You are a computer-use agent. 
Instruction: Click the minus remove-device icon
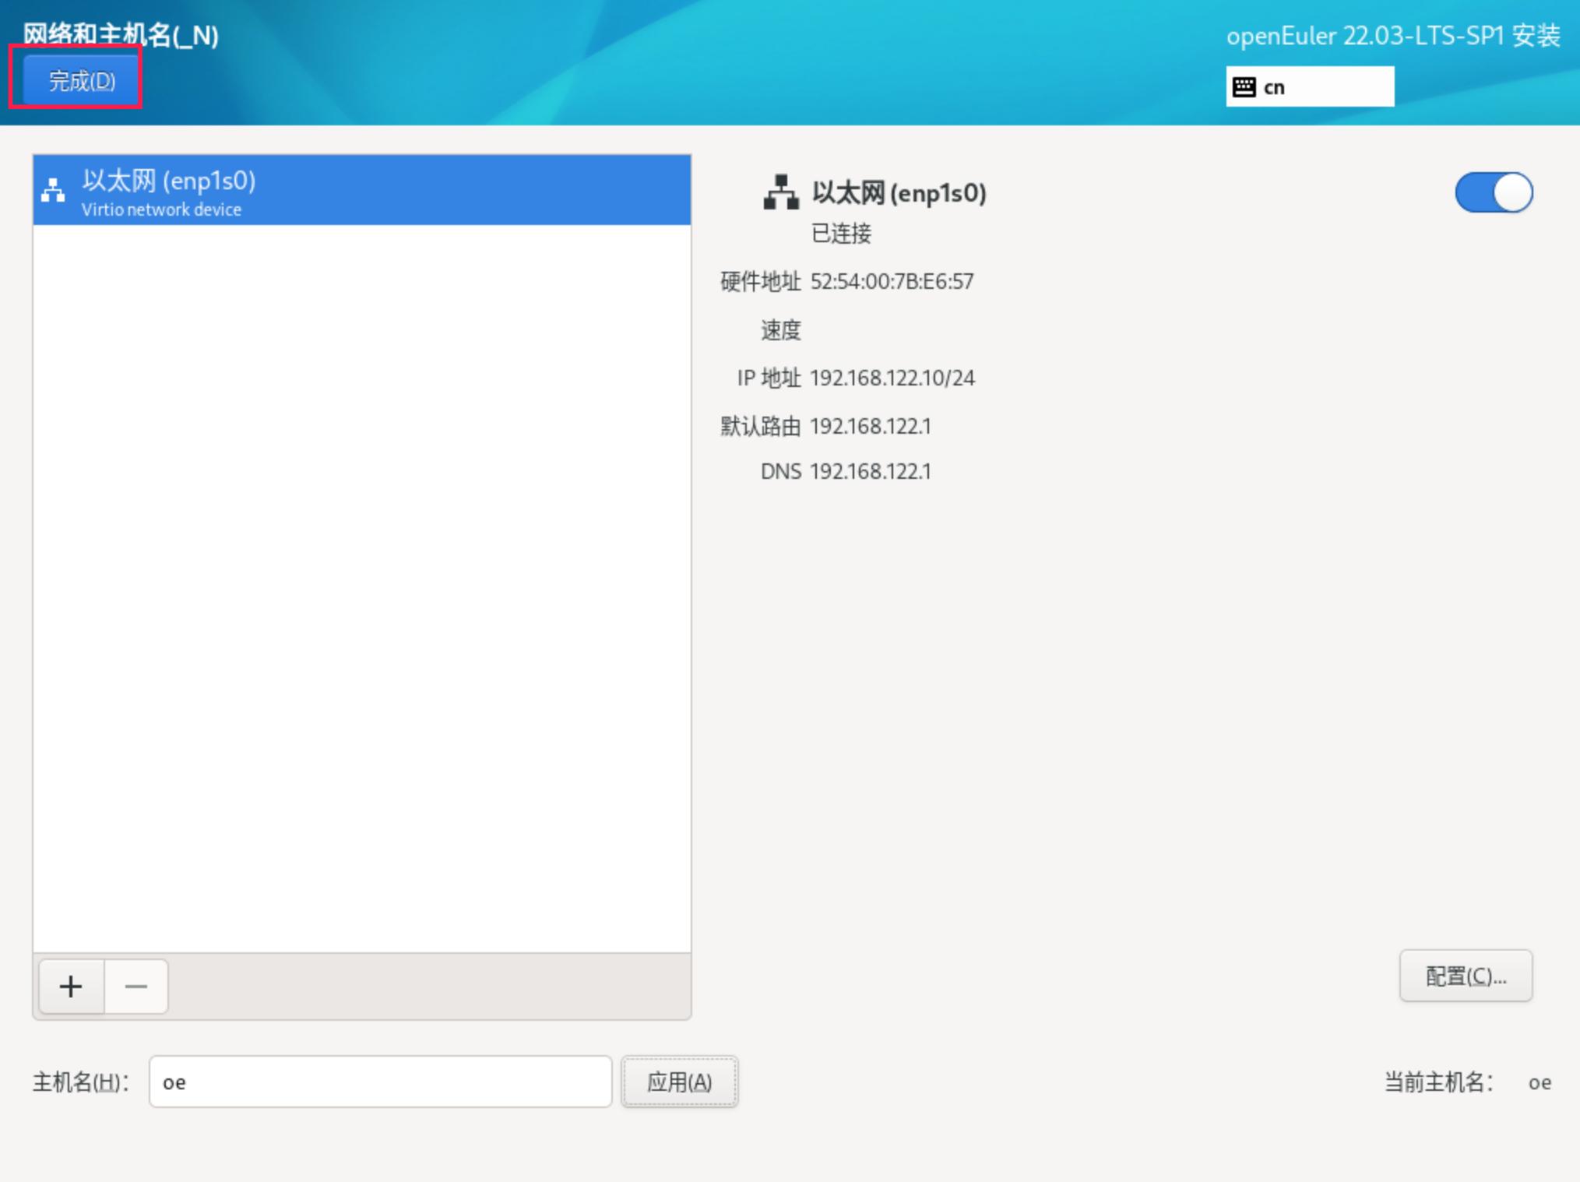(136, 987)
